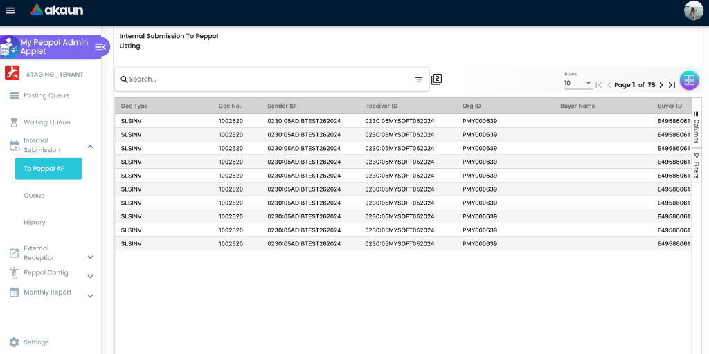Sort by Doc No. column header

230,106
